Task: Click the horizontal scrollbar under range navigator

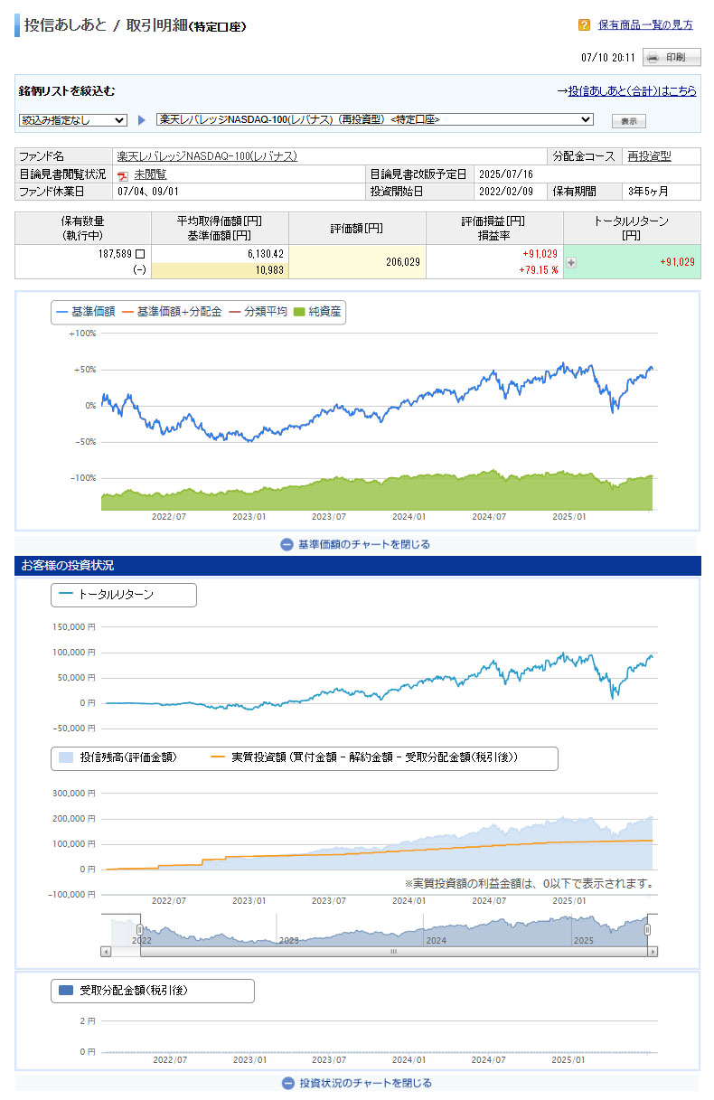Action: (393, 952)
